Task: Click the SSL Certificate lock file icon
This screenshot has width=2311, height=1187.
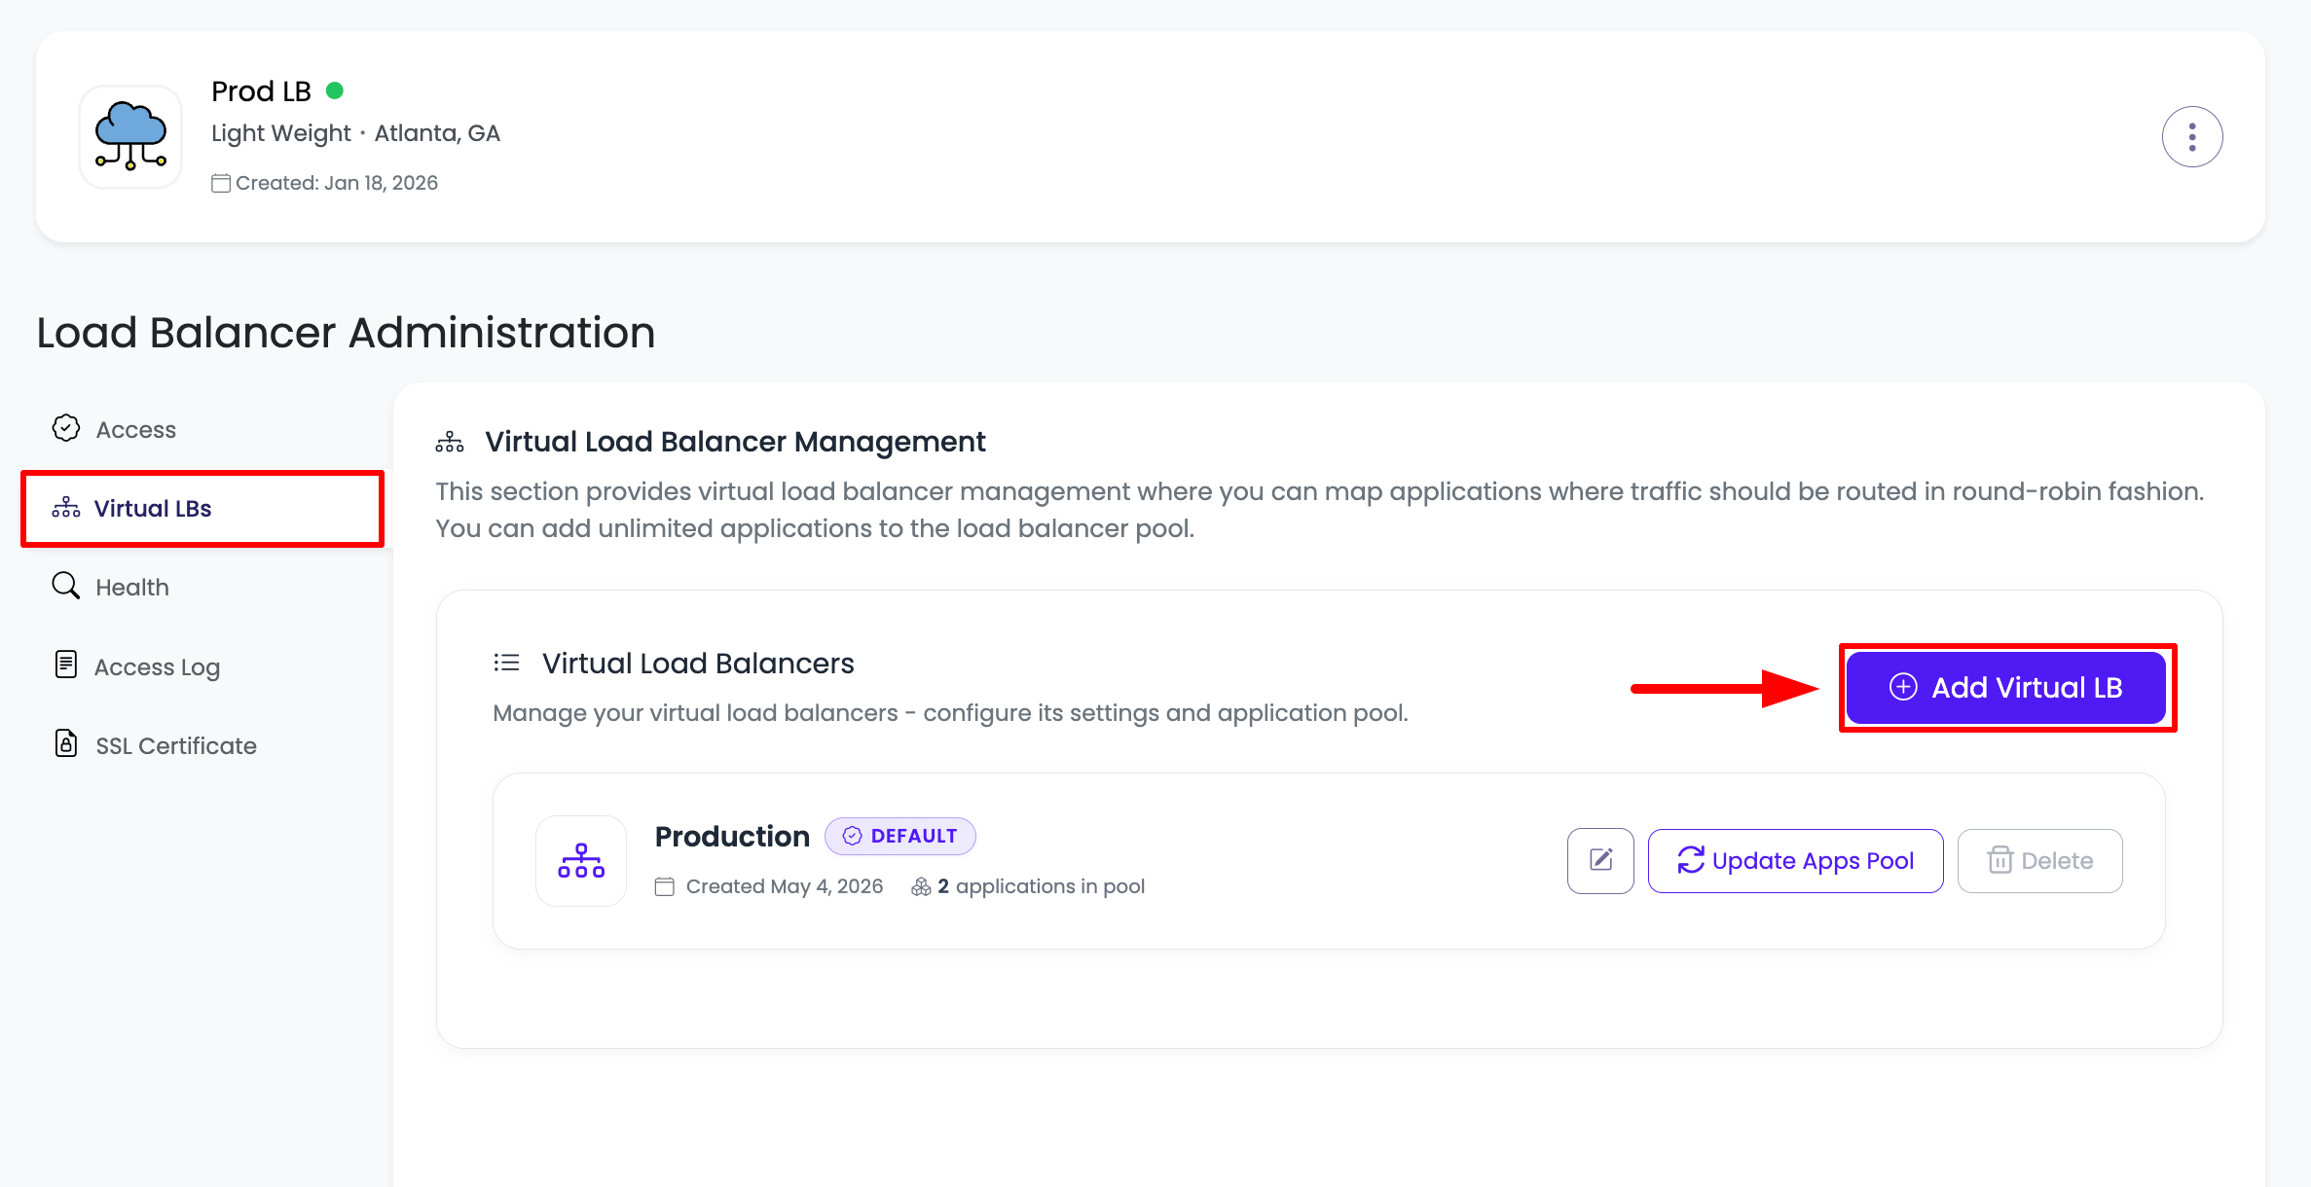Action: (66, 743)
